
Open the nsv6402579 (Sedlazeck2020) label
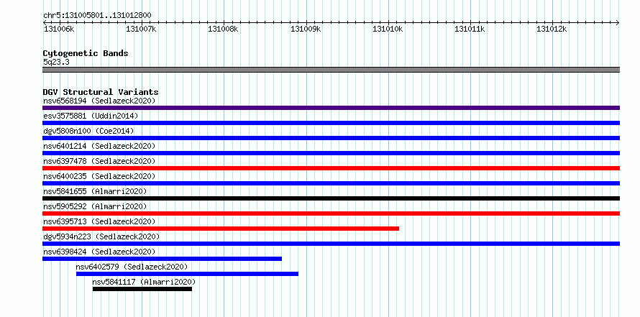click(x=132, y=267)
